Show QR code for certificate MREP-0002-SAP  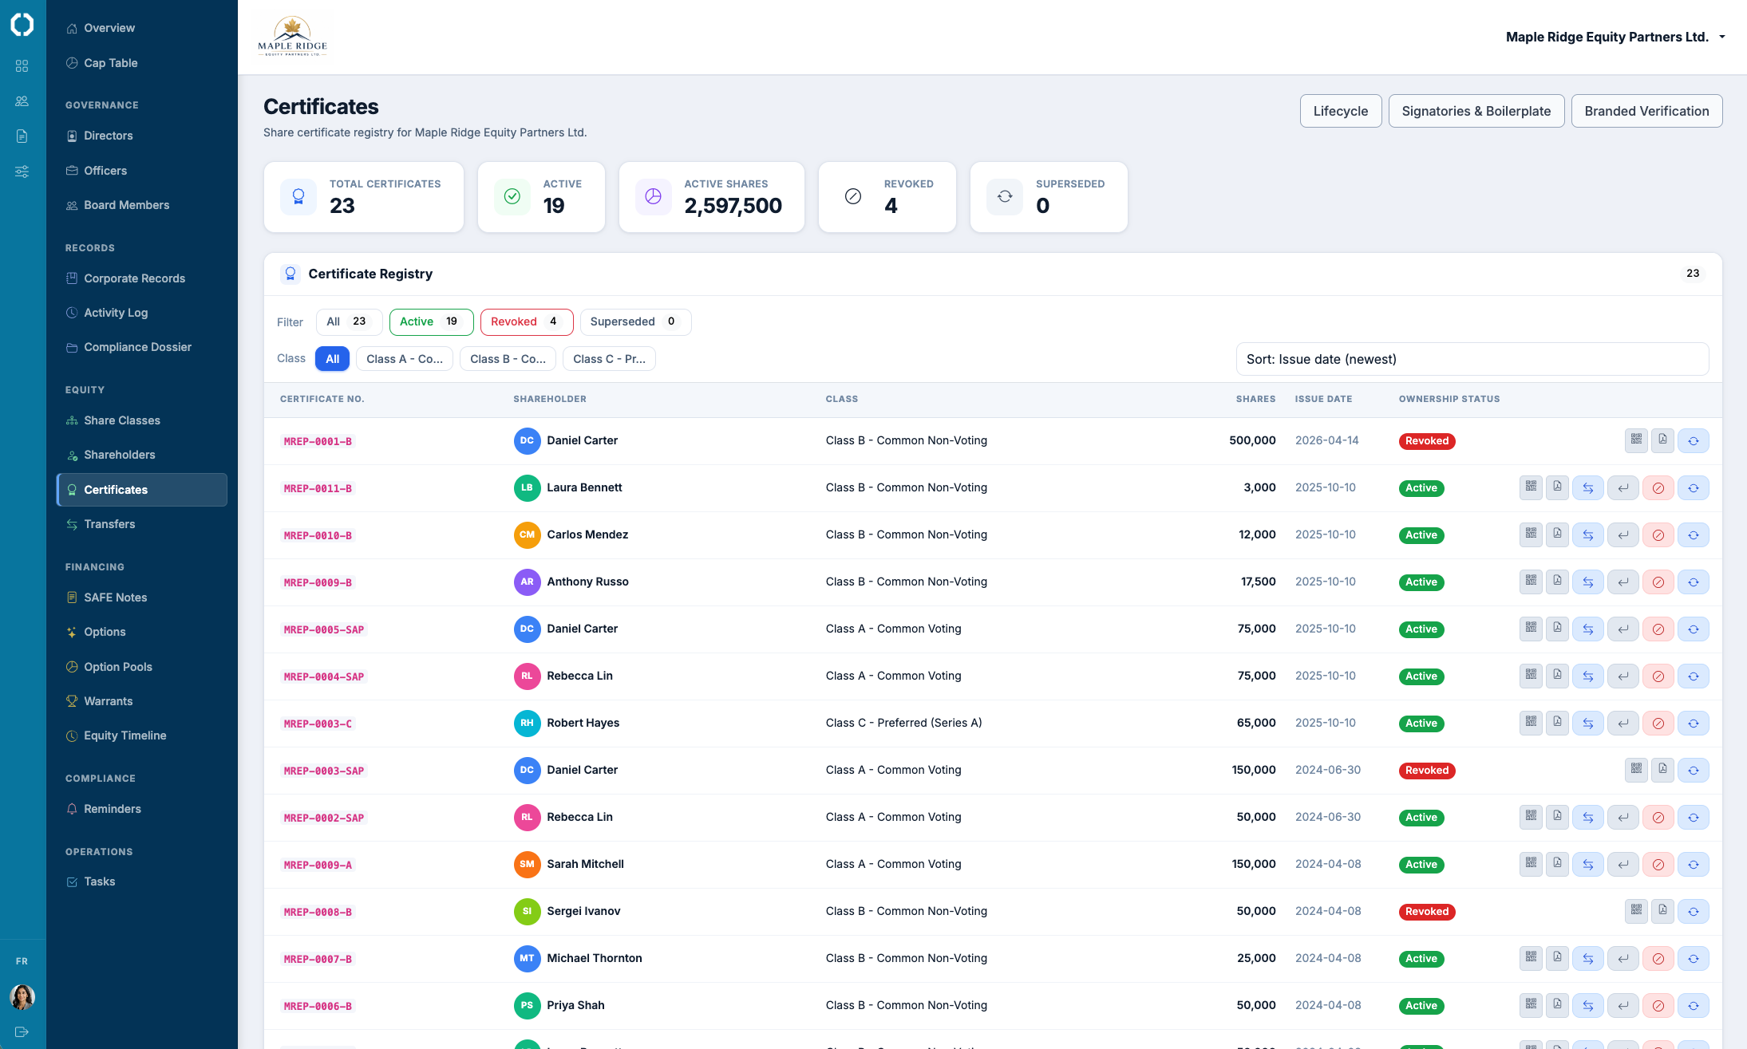(1531, 817)
